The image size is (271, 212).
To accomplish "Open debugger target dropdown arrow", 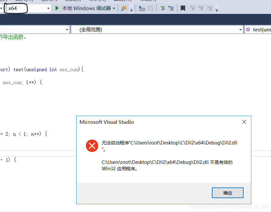I will click(114, 8).
